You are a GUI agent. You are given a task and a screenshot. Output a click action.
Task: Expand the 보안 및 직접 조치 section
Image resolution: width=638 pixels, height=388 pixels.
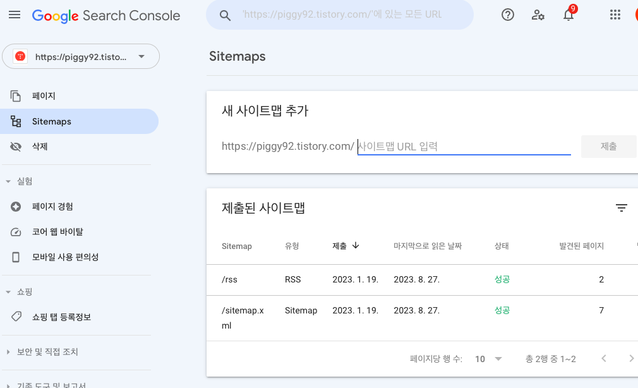coord(8,352)
